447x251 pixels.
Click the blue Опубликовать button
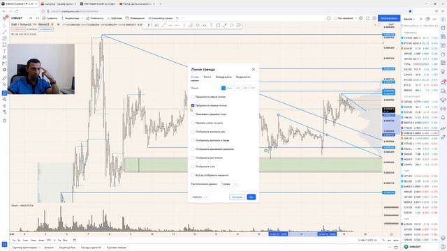(x=389, y=18)
